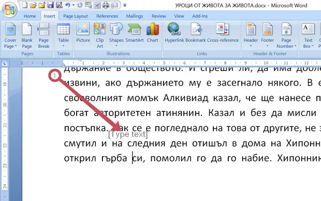Click the word "отишъл" in the paragraph
The height and width of the screenshot is (201, 321).
pos(210,143)
